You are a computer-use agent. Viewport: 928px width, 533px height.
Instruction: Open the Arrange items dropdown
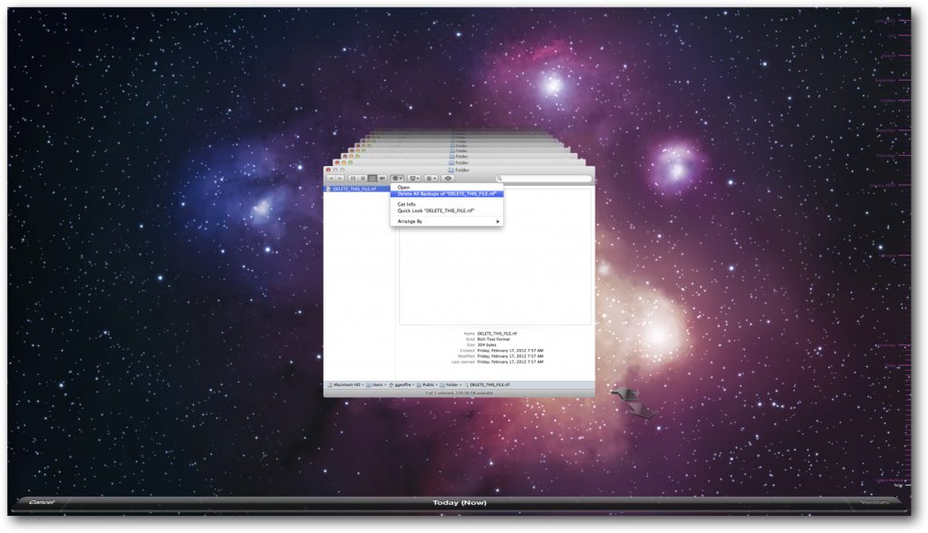pos(432,179)
